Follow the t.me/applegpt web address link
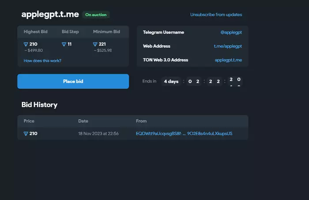Viewport: 309px width, 200px height. pos(228,46)
